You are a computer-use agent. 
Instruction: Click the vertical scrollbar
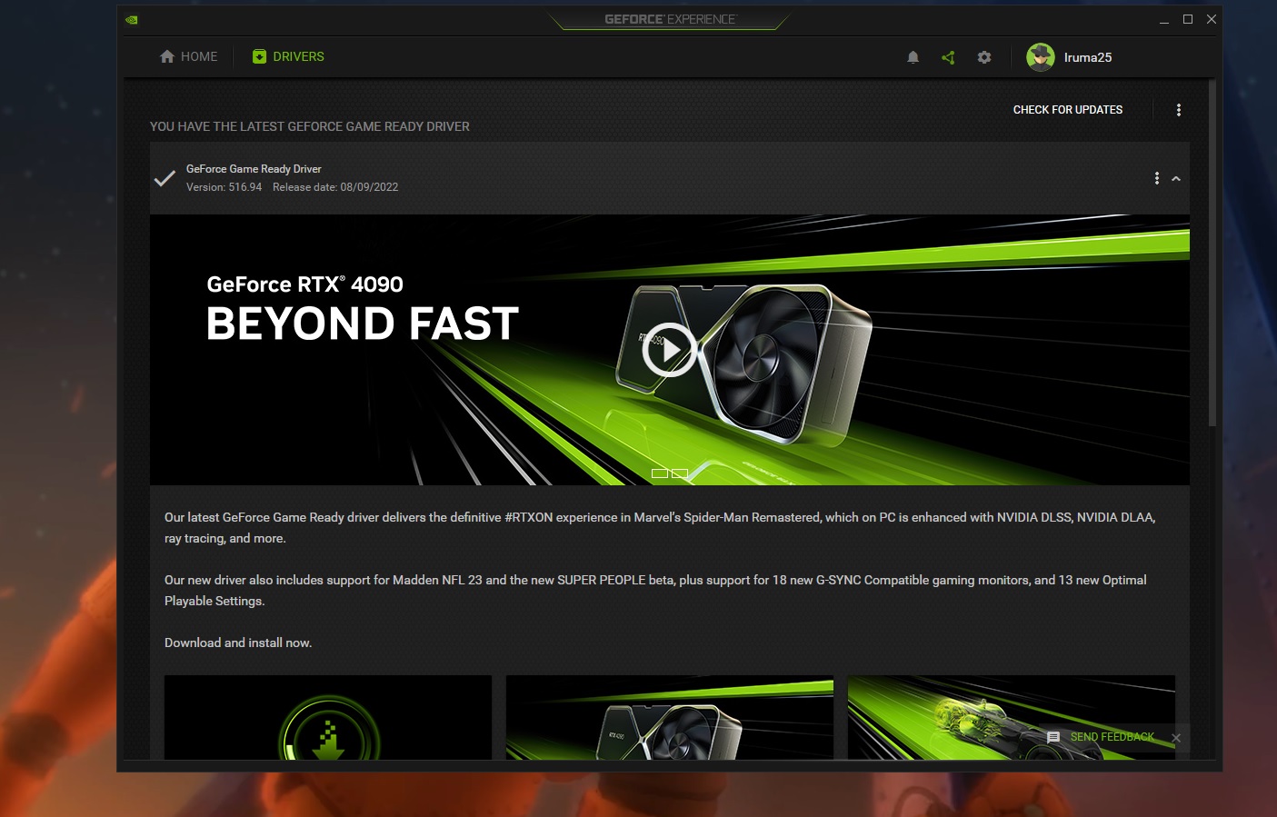tap(1212, 253)
